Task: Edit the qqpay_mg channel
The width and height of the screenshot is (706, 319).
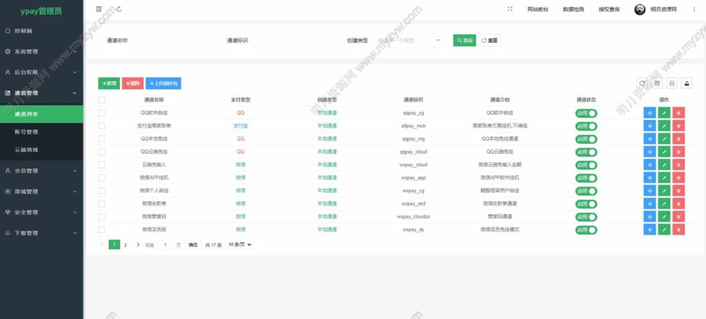Action: click(x=664, y=139)
